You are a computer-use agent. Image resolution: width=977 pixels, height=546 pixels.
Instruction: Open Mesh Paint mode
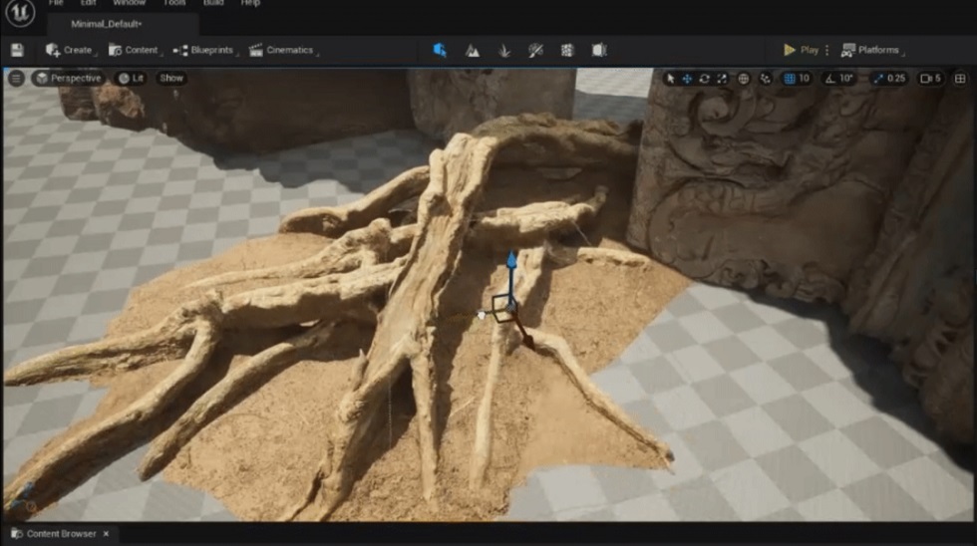point(535,50)
